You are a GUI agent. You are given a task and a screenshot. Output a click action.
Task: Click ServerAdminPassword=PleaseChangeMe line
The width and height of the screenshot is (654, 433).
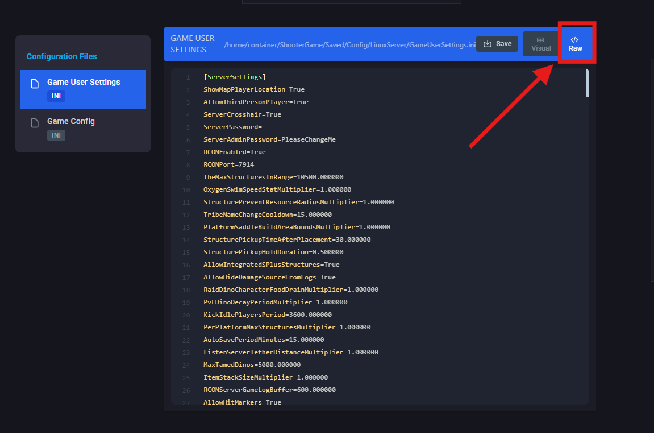[x=269, y=139]
